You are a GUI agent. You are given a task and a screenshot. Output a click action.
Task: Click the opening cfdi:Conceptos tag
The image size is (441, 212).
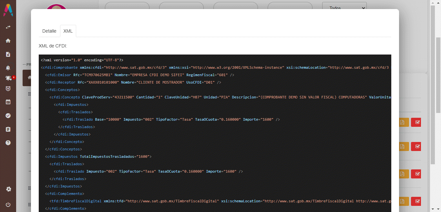(x=63, y=90)
